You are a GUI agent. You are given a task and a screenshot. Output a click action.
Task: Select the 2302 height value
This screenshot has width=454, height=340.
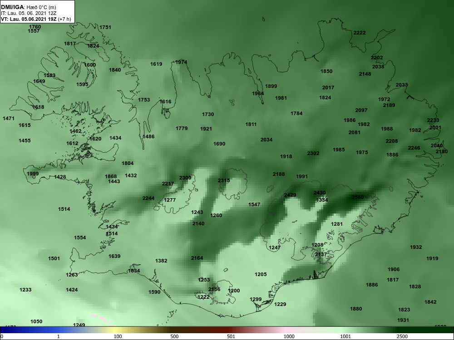pyautogui.click(x=313, y=154)
